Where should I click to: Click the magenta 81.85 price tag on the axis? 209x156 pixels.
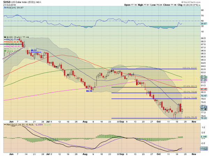(x=204, y=80)
